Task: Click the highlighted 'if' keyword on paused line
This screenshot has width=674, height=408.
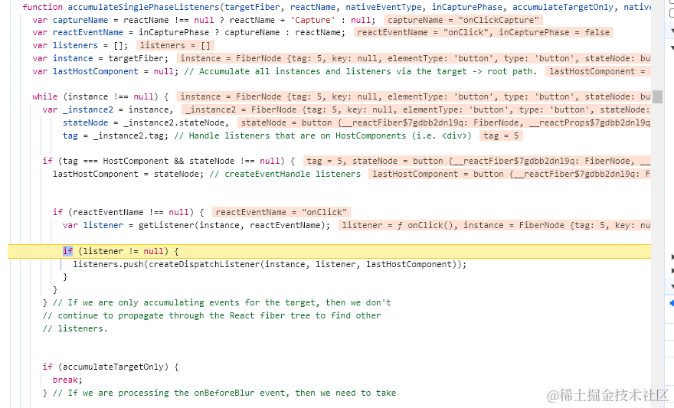Action: (x=67, y=251)
